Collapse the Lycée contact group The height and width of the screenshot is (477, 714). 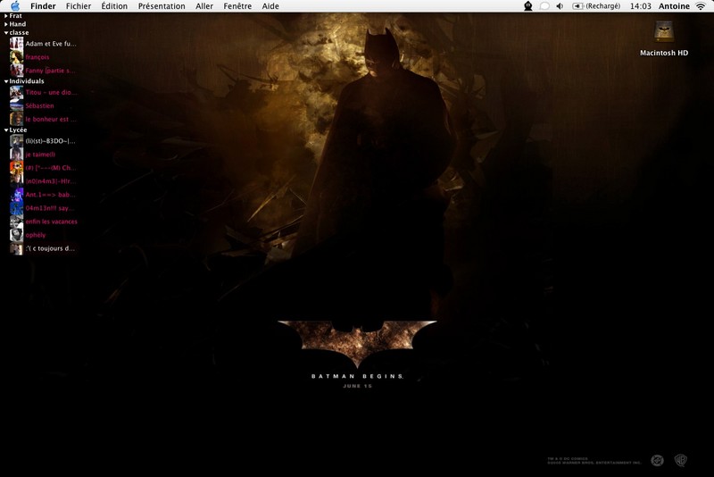[6, 130]
